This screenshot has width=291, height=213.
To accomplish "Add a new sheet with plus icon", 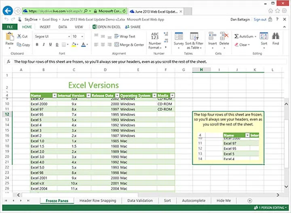I will [250, 200].
